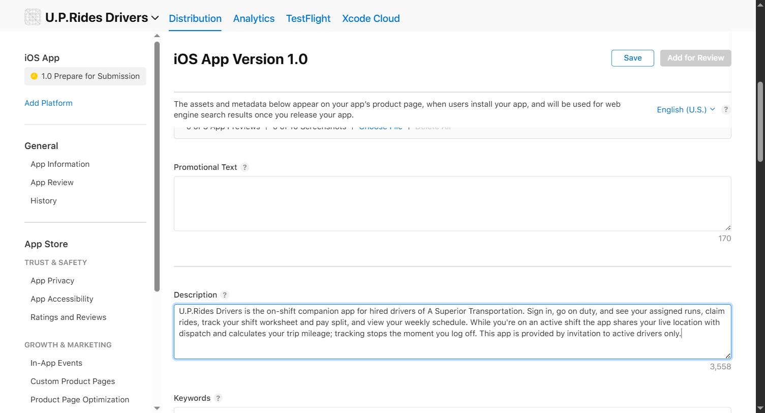
Task: Click the sidebar scroll-down arrow
Action: pyautogui.click(x=157, y=408)
